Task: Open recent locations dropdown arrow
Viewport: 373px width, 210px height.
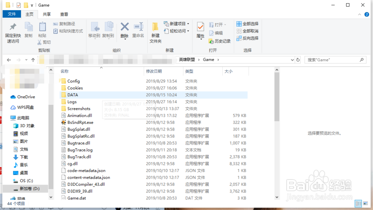Action: click(x=26, y=60)
